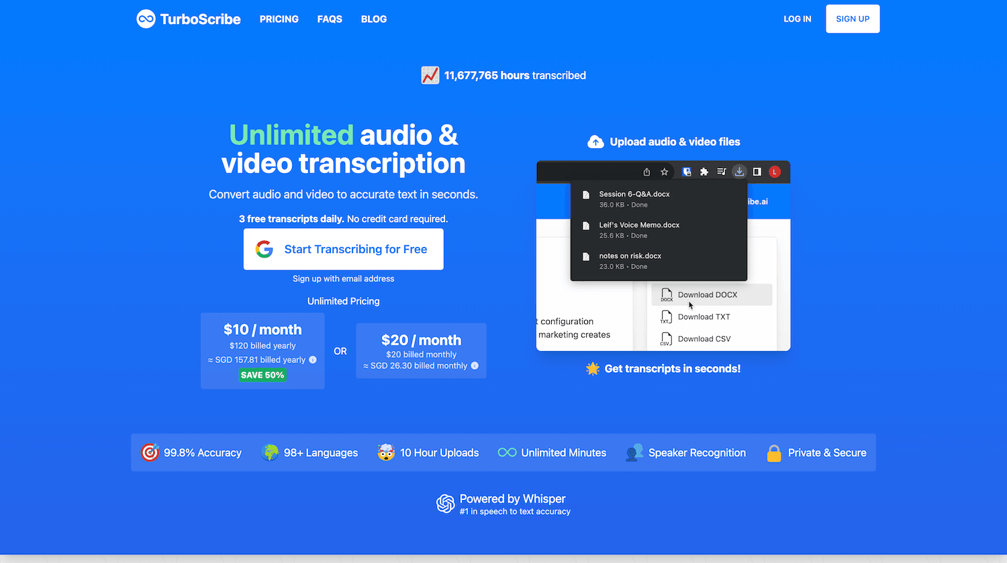Image resolution: width=1007 pixels, height=563 pixels.
Task: Click the SIGN UP button
Action: coord(853,19)
